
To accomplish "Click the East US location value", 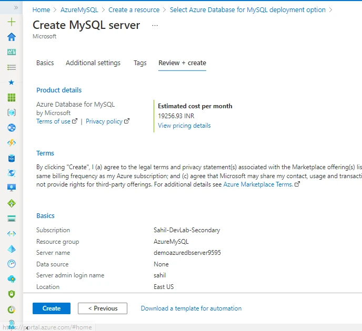I will tap(164, 287).
